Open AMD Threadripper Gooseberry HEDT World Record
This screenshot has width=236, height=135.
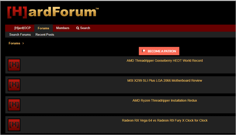[164, 60]
